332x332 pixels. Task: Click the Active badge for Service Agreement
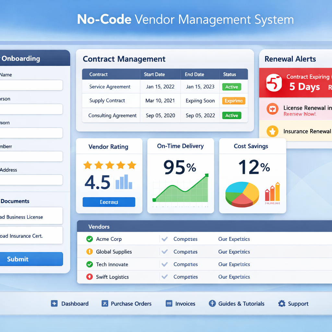[231, 87]
